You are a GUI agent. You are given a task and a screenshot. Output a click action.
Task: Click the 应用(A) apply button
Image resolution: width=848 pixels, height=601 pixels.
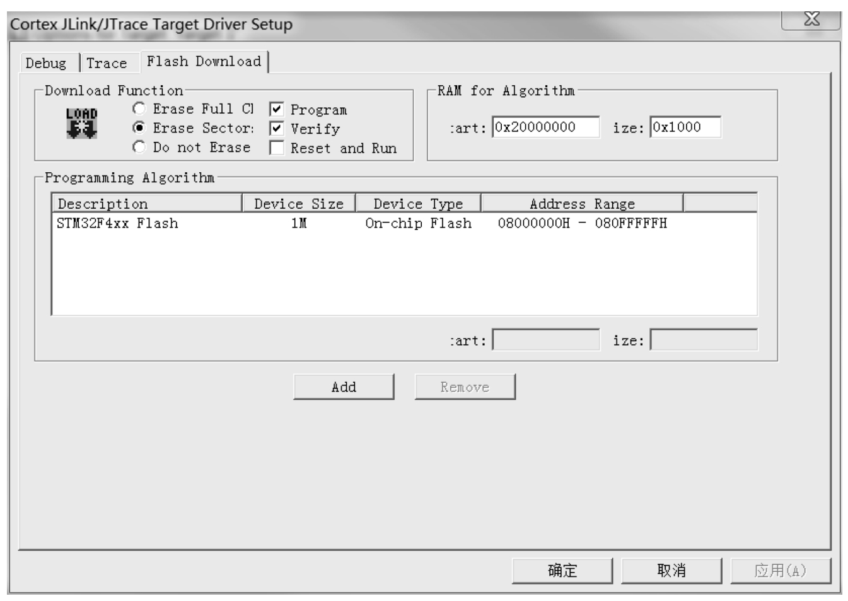point(781,571)
